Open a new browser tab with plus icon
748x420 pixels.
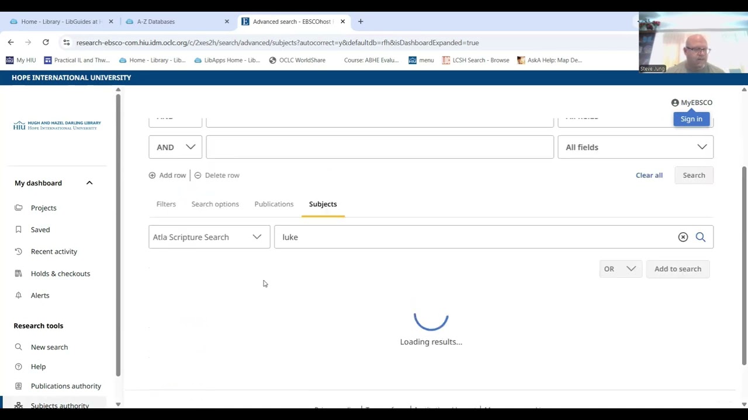coord(361,22)
